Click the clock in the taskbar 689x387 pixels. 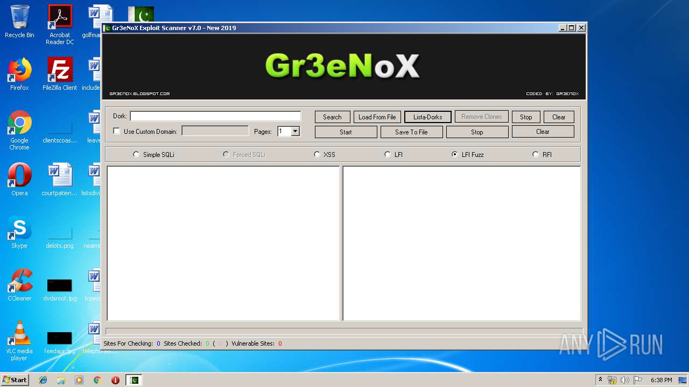(x=661, y=380)
